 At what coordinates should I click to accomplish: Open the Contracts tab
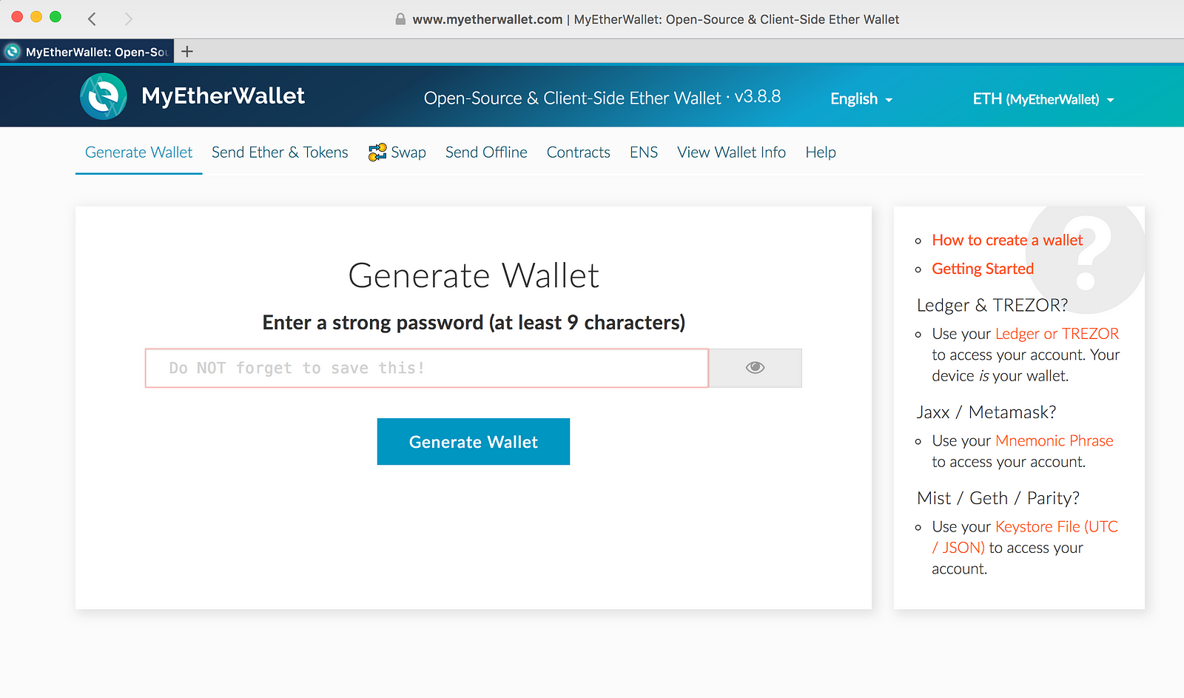(579, 152)
